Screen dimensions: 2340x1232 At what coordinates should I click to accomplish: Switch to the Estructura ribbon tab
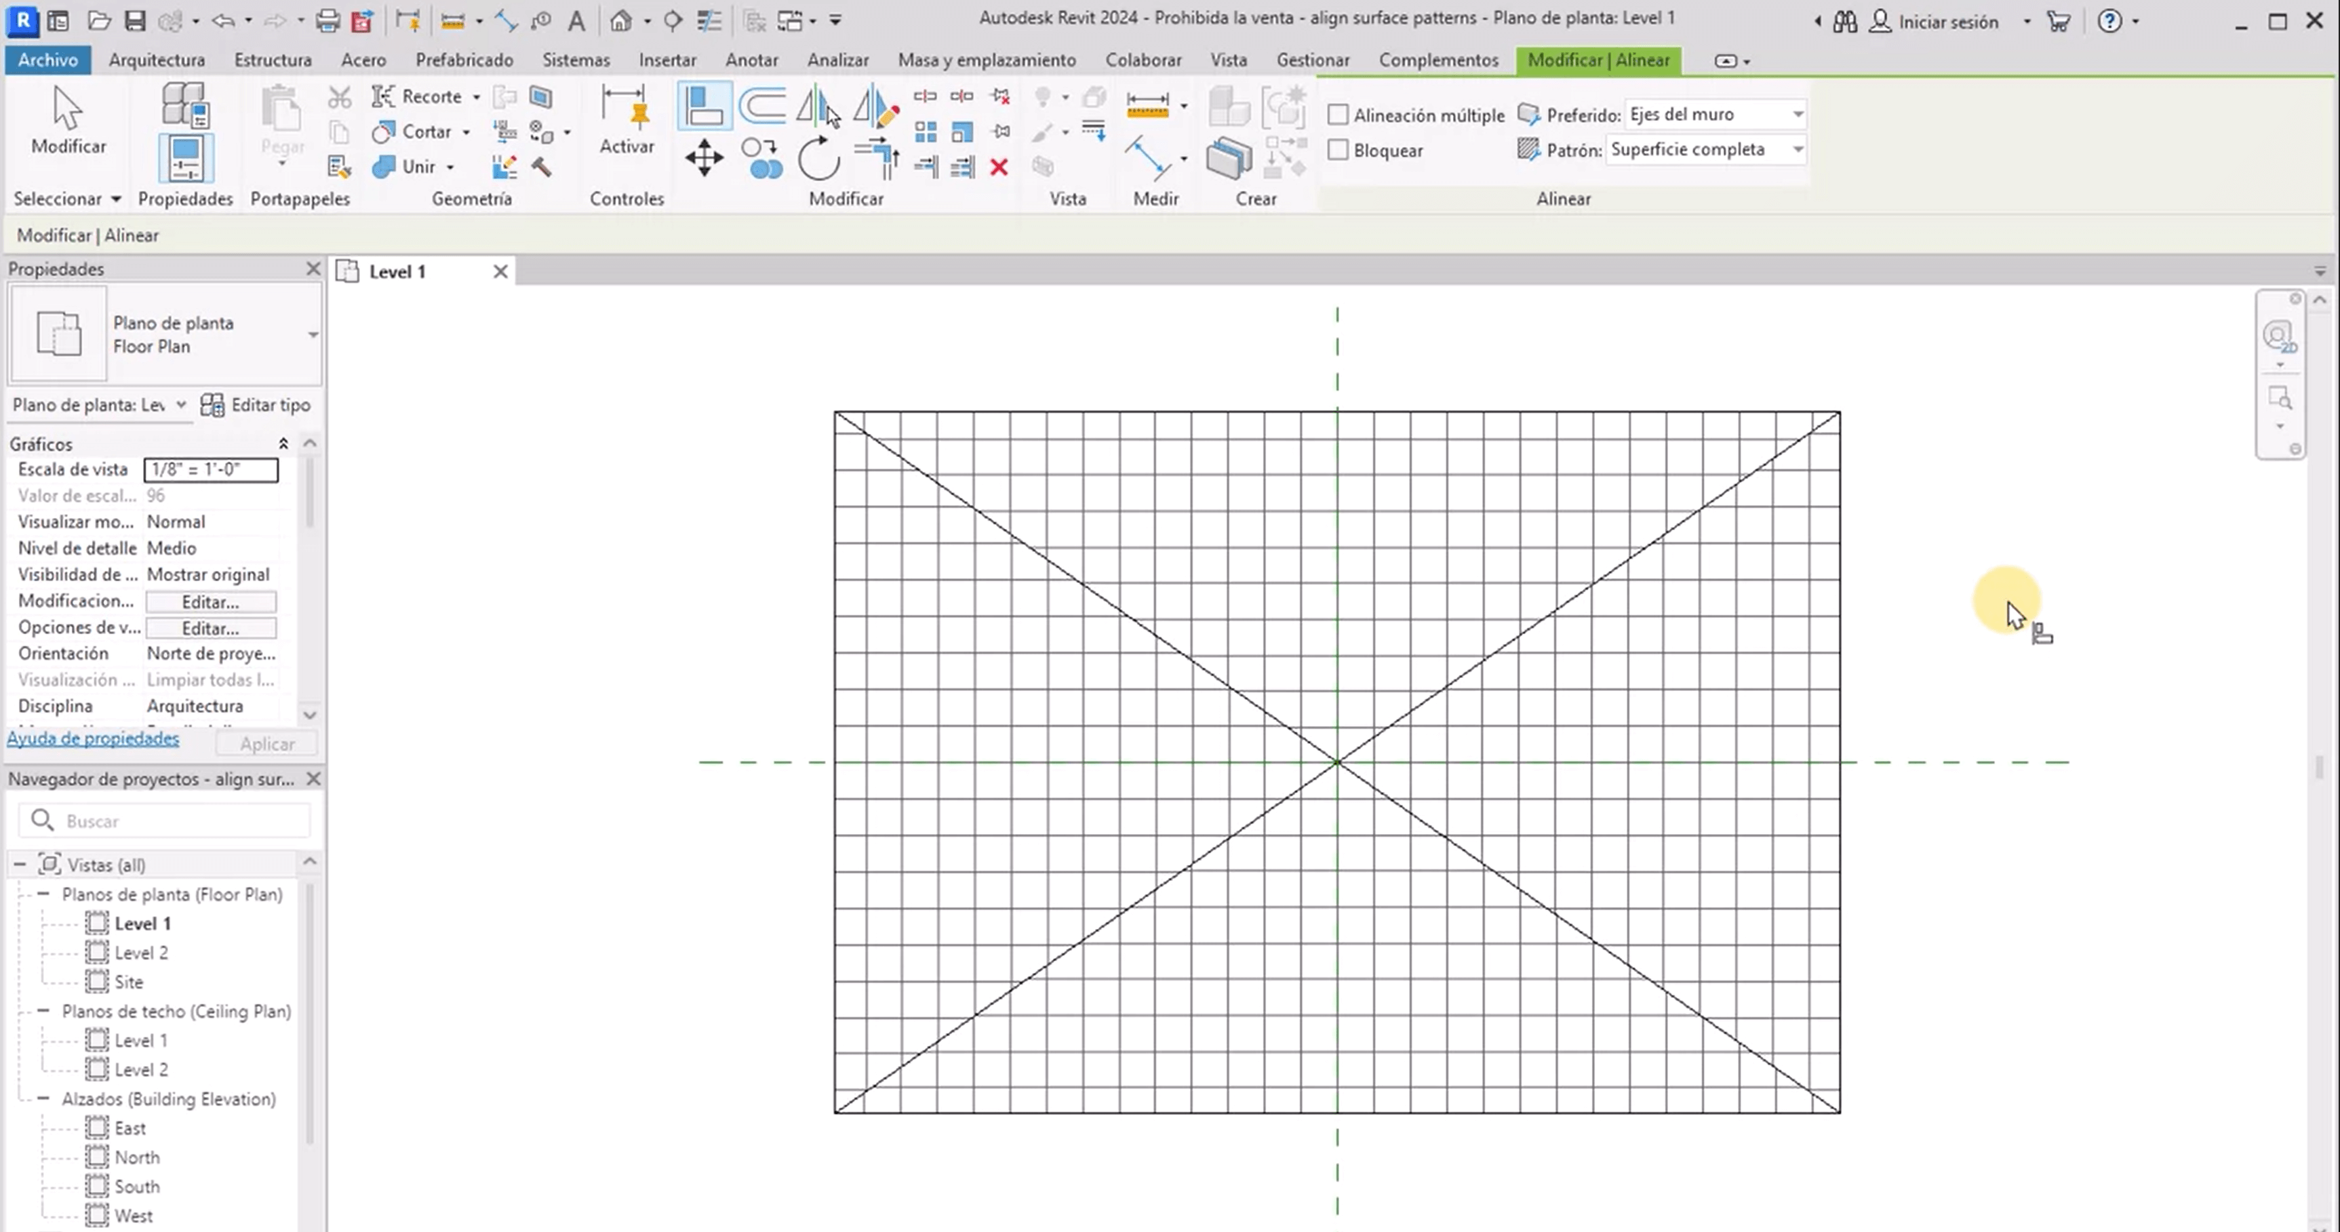click(273, 60)
